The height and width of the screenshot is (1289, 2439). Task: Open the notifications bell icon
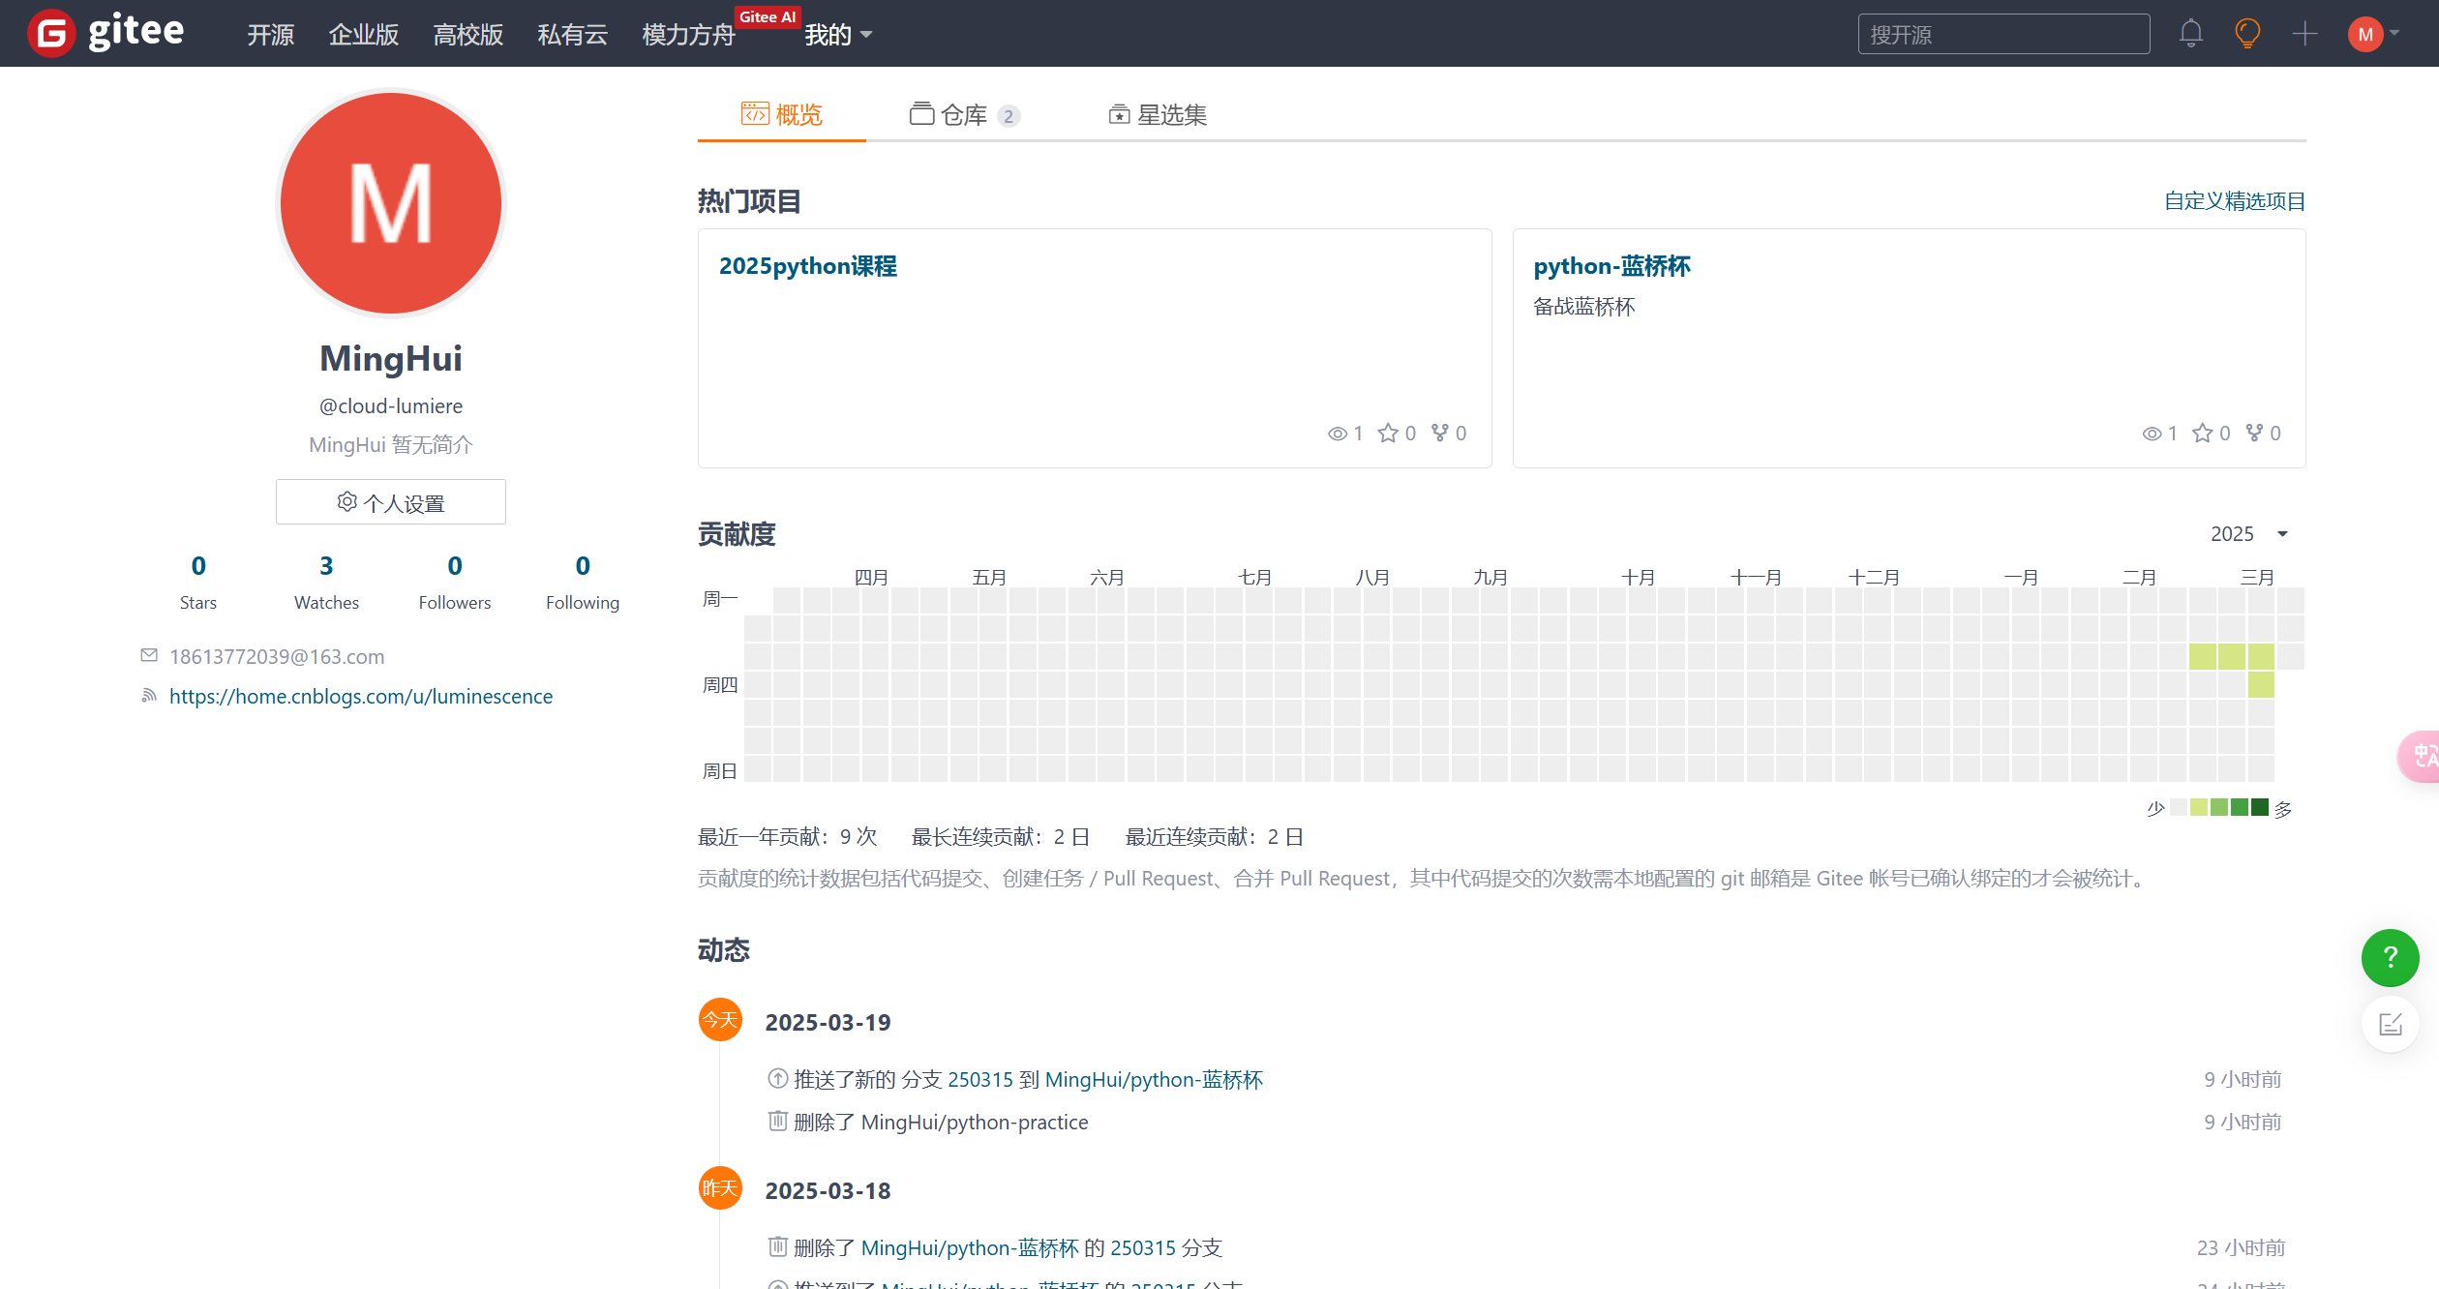coord(2190,34)
